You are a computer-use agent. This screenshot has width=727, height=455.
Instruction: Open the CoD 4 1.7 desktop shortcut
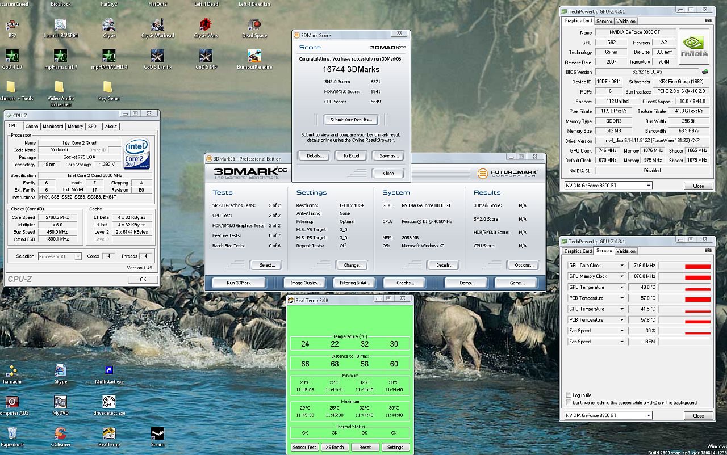tap(11, 60)
